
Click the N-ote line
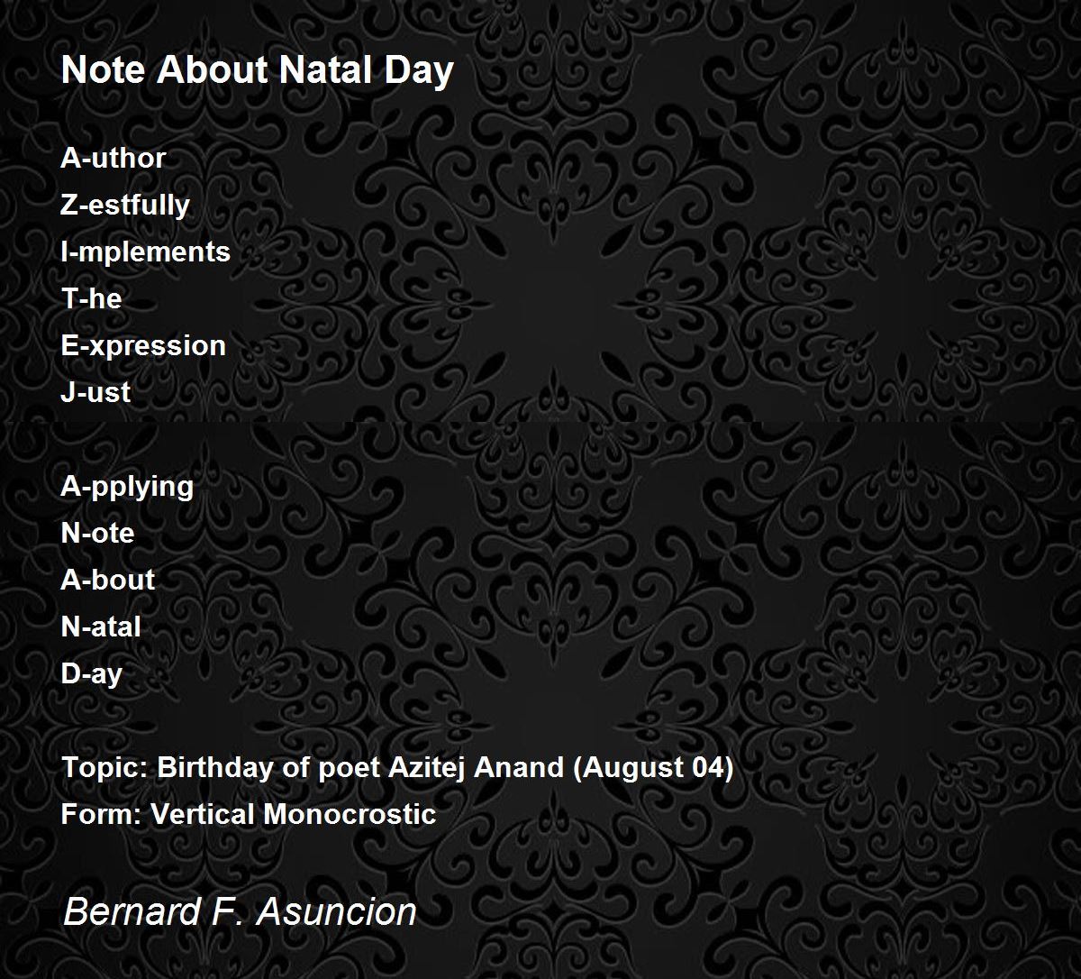click(97, 533)
